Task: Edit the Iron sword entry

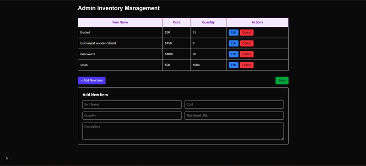Action: (233, 54)
